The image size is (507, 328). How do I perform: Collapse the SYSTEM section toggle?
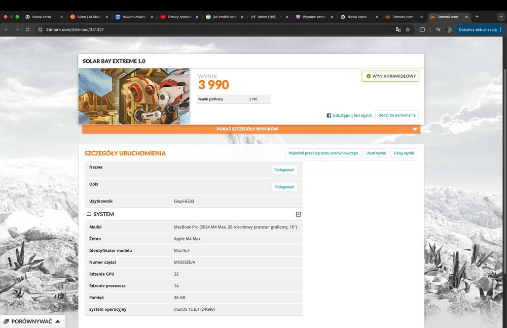coord(299,214)
